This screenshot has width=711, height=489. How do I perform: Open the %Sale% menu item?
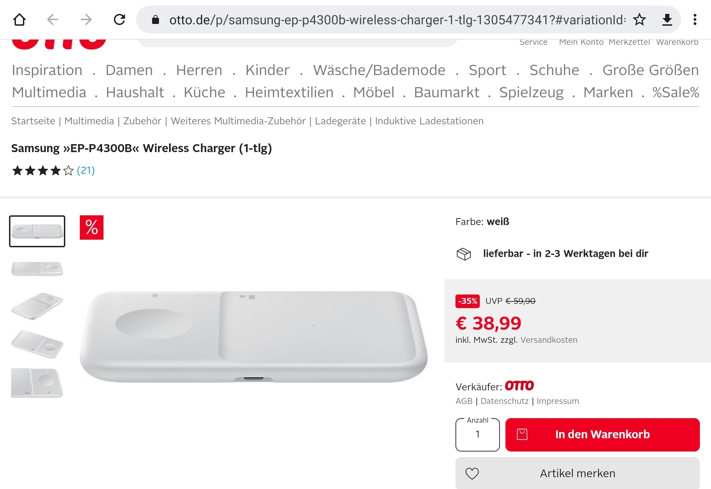click(676, 92)
